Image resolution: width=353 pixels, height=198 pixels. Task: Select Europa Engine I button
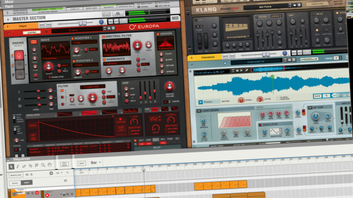[19, 55]
